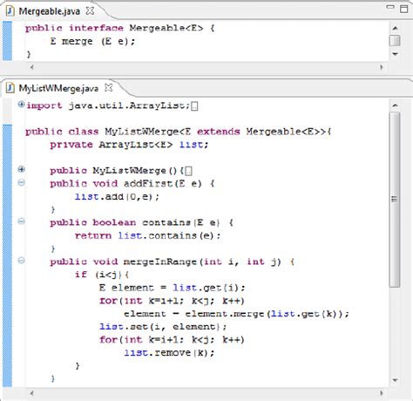Click the up arrow of Mergeable.java vertical scrollbar

[395, 28]
